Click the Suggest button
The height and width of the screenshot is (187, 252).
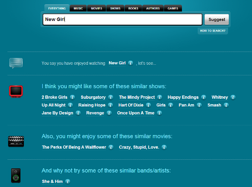tap(217, 20)
